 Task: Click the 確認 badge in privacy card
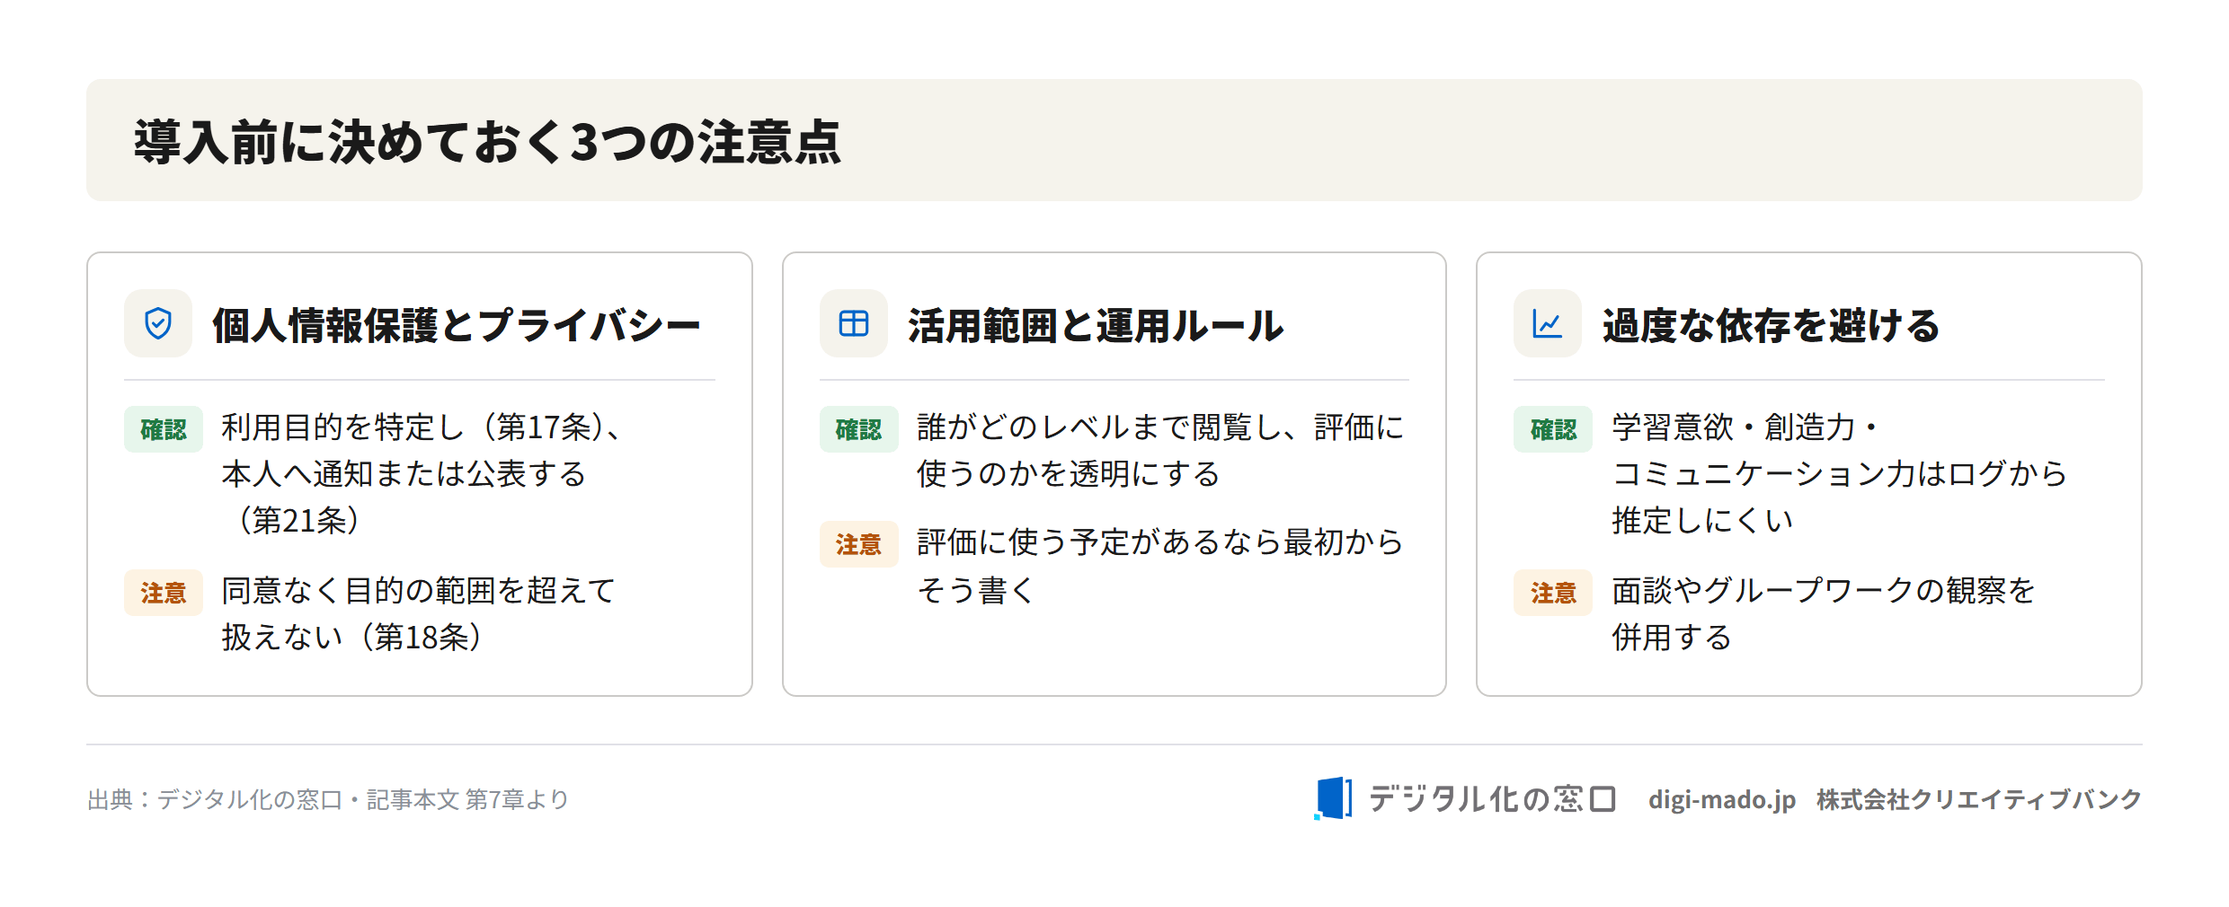tap(164, 429)
